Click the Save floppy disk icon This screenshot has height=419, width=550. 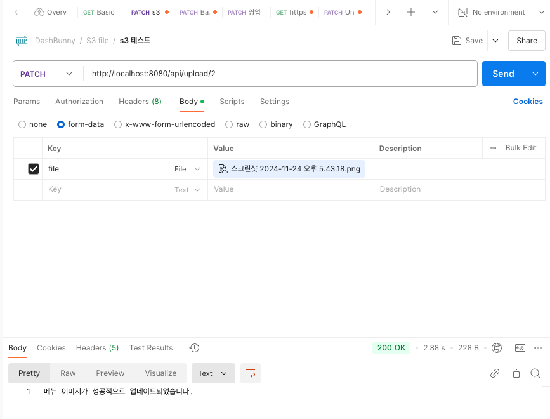457,41
